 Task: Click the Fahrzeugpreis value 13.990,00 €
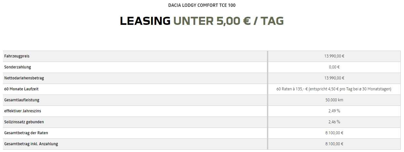coord(334,56)
